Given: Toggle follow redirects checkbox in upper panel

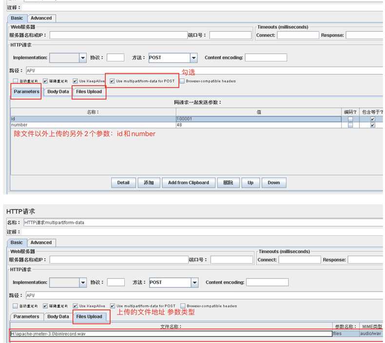Looking at the screenshot, I should (x=45, y=81).
